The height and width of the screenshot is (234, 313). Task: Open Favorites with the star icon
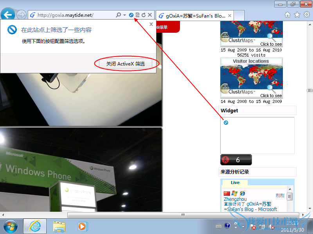[x=297, y=14]
